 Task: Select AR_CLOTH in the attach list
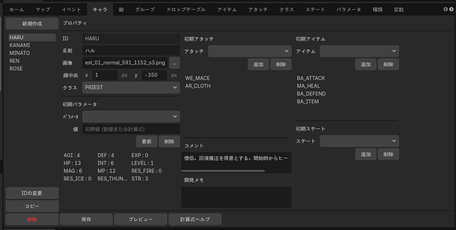pos(198,86)
